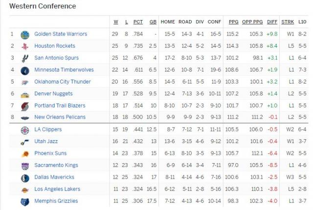Sort table by PPG column
The width and height of the screenshot is (313, 210).
coord(233,22)
